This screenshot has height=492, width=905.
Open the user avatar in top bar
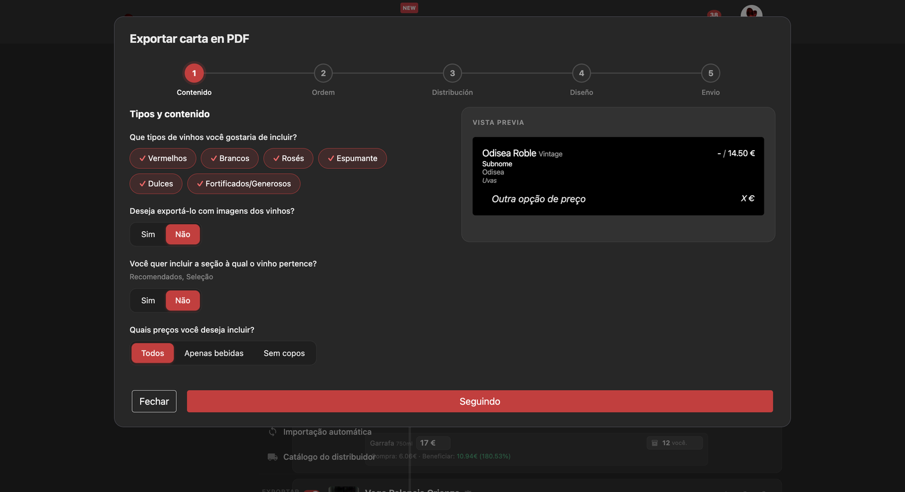point(752,12)
